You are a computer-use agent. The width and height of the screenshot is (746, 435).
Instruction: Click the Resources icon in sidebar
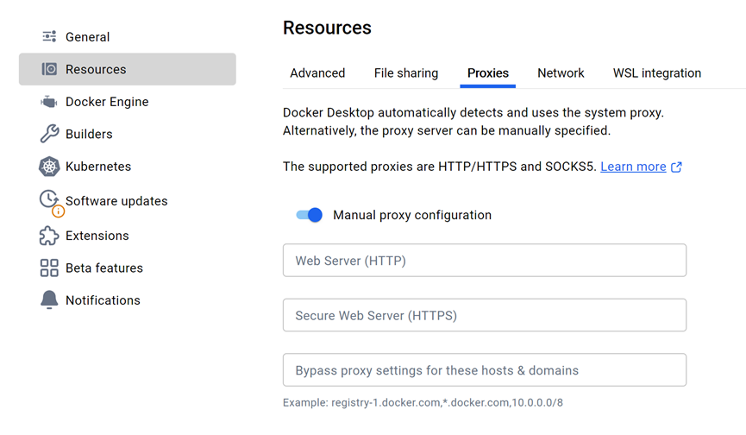coord(49,69)
